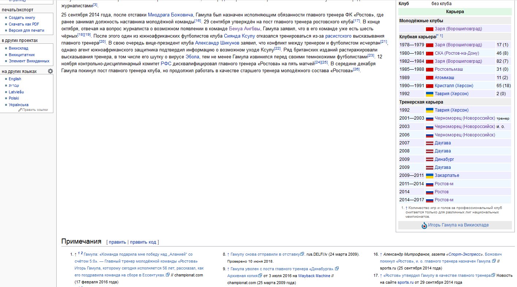Image resolution: width=517 pixels, height=287 pixels.
Task: Click править код link next to Примечания
Action: coord(143,242)
